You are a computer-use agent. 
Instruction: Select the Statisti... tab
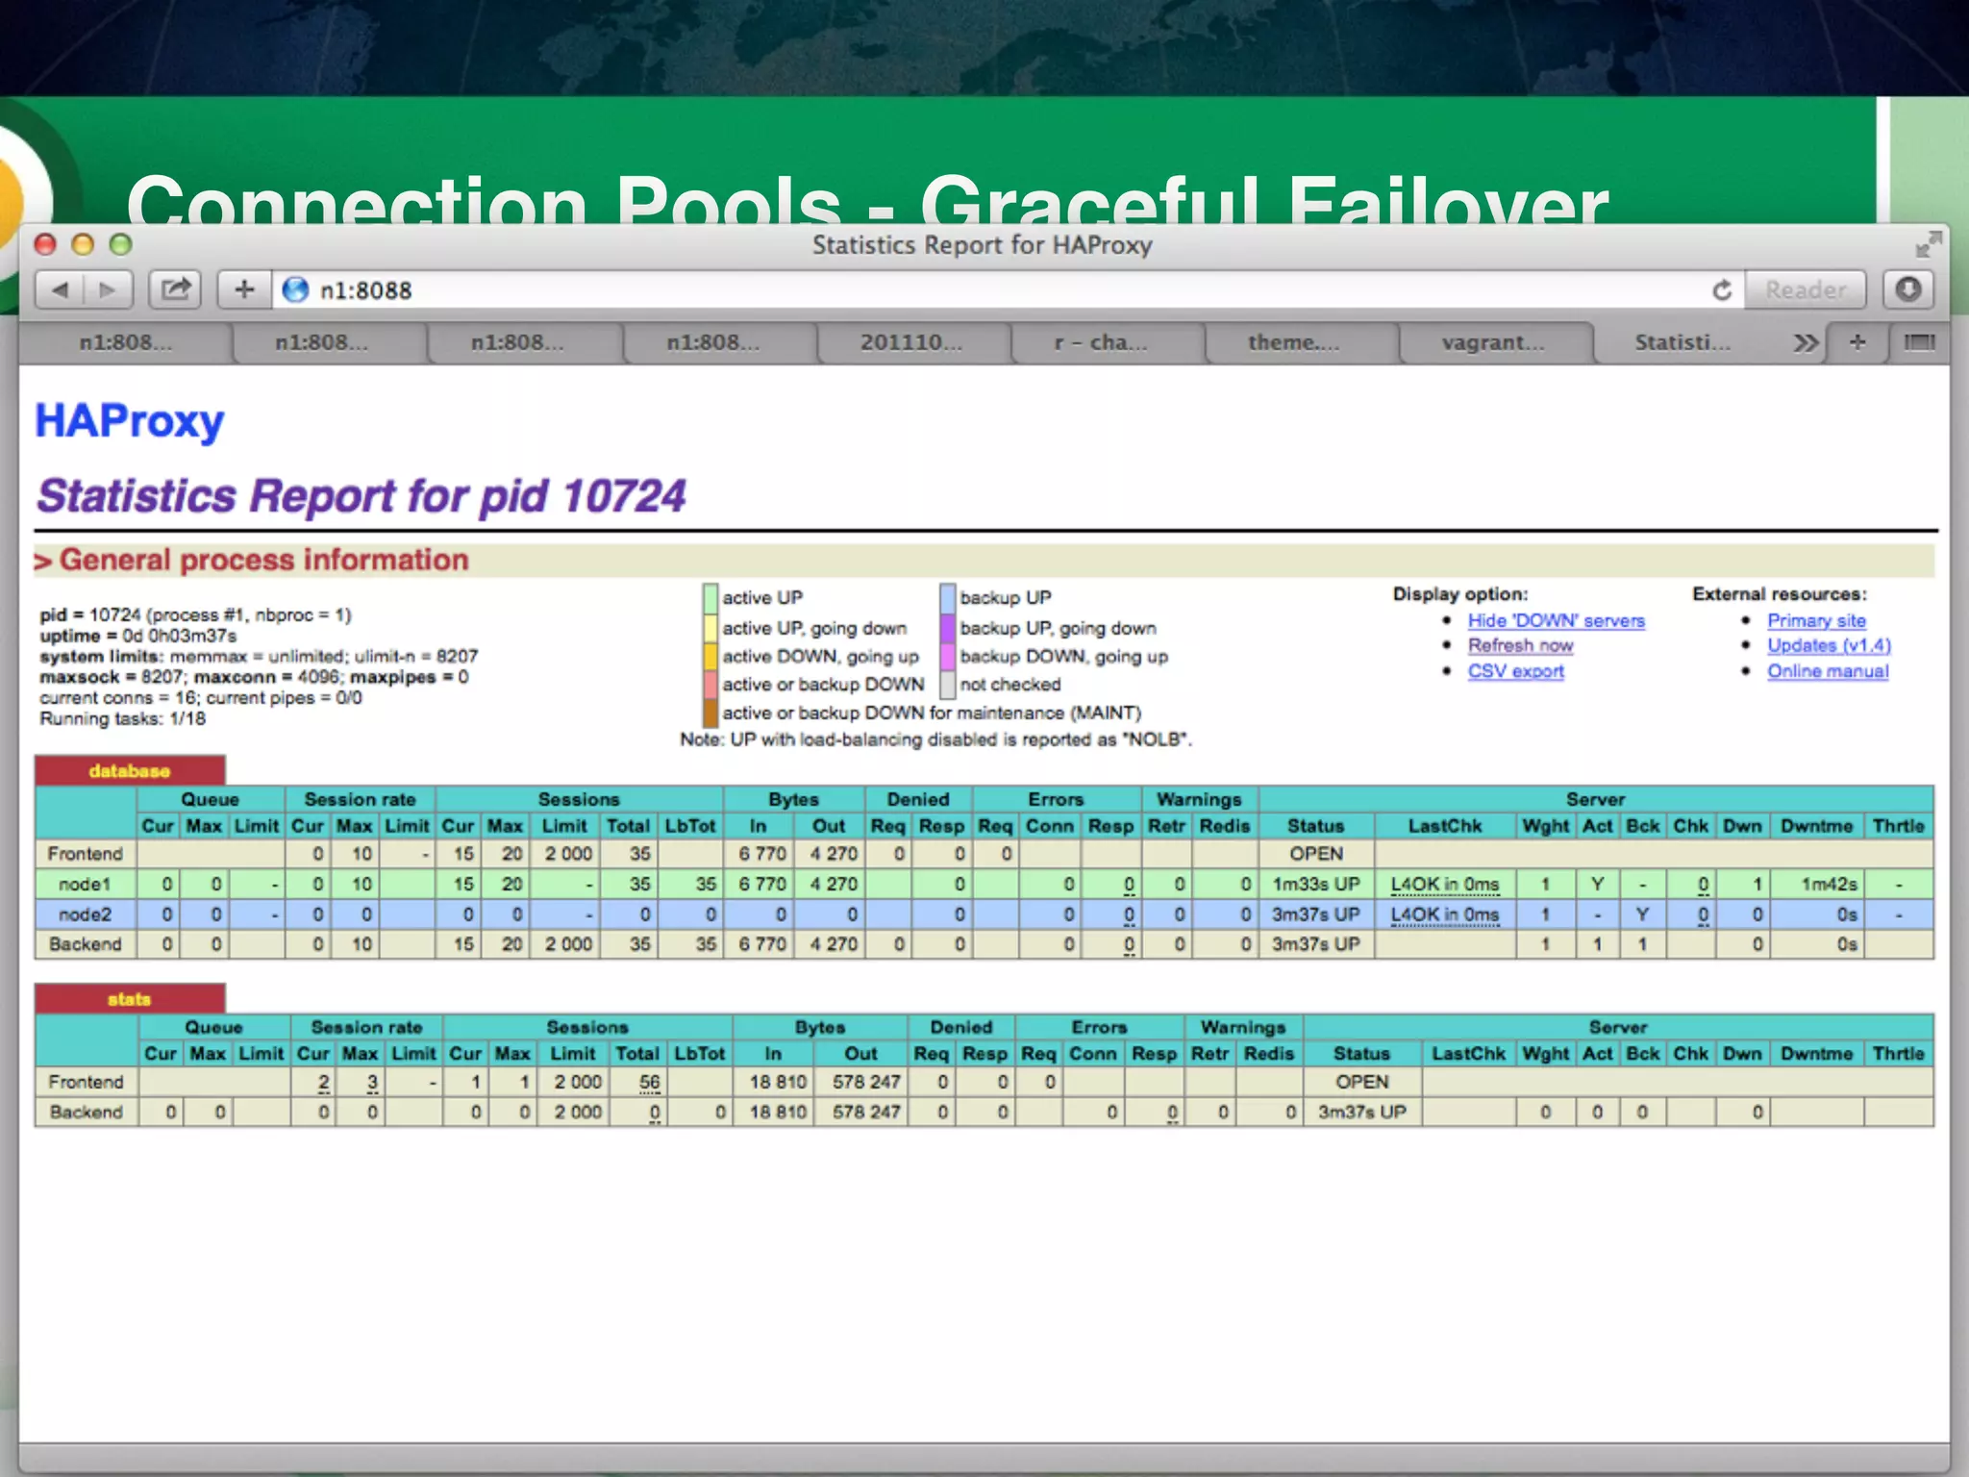[1682, 342]
